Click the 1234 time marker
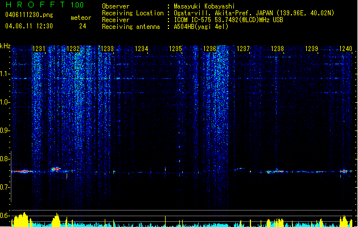Screen dimensions: 358x227 point(141,49)
